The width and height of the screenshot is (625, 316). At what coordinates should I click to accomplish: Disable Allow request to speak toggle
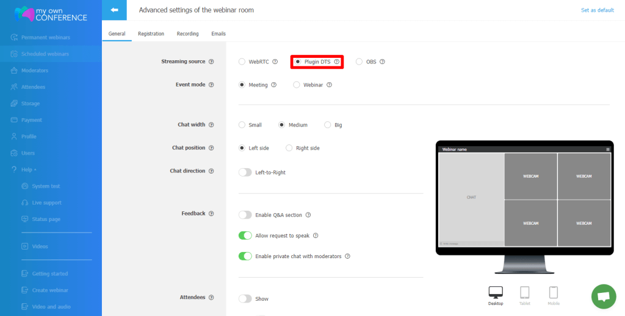(x=245, y=236)
